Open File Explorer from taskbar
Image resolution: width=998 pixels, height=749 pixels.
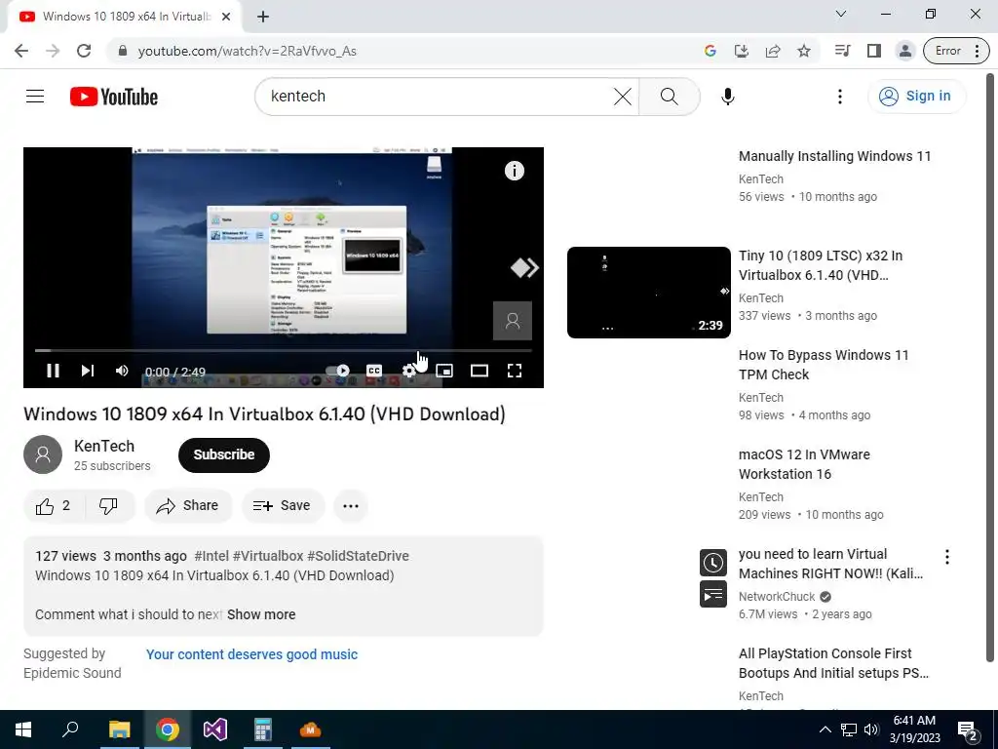(119, 729)
